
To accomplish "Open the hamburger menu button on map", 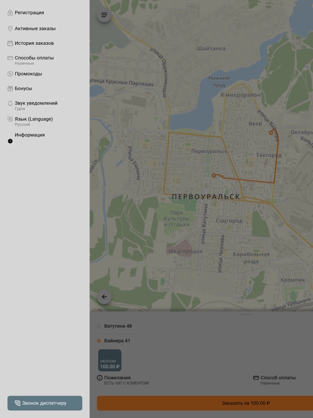I will (104, 15).
